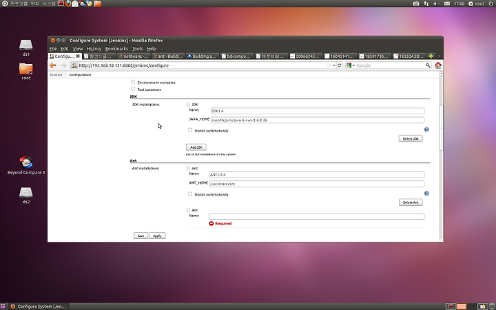Screen dimensions: 496x310
Task: Check Install automatically under ANT1.8.4
Action: pos(190,194)
